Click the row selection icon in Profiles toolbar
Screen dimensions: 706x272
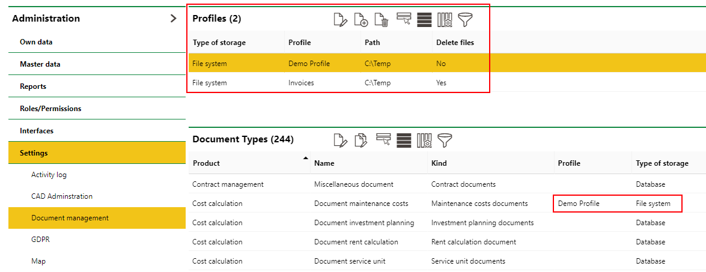pyautogui.click(x=403, y=19)
